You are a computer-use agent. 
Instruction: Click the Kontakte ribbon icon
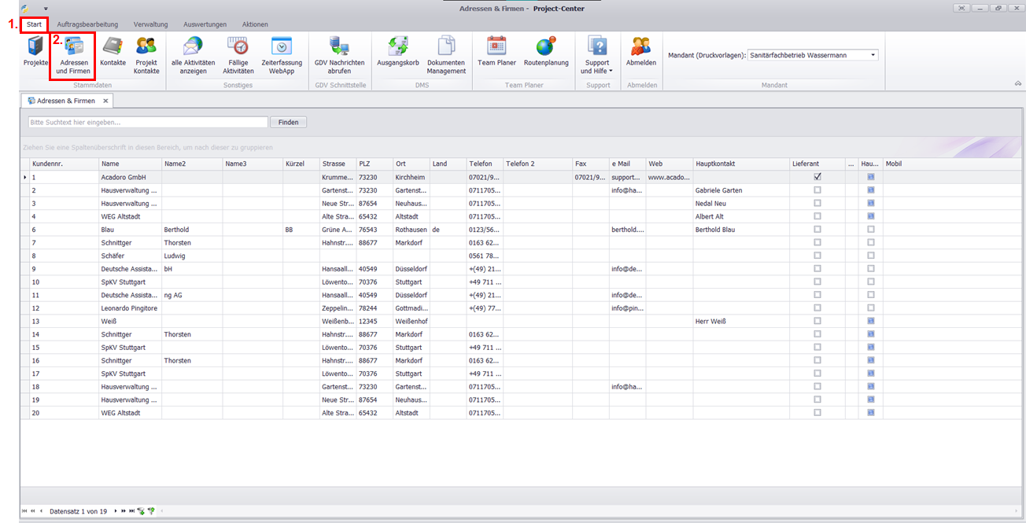point(113,53)
